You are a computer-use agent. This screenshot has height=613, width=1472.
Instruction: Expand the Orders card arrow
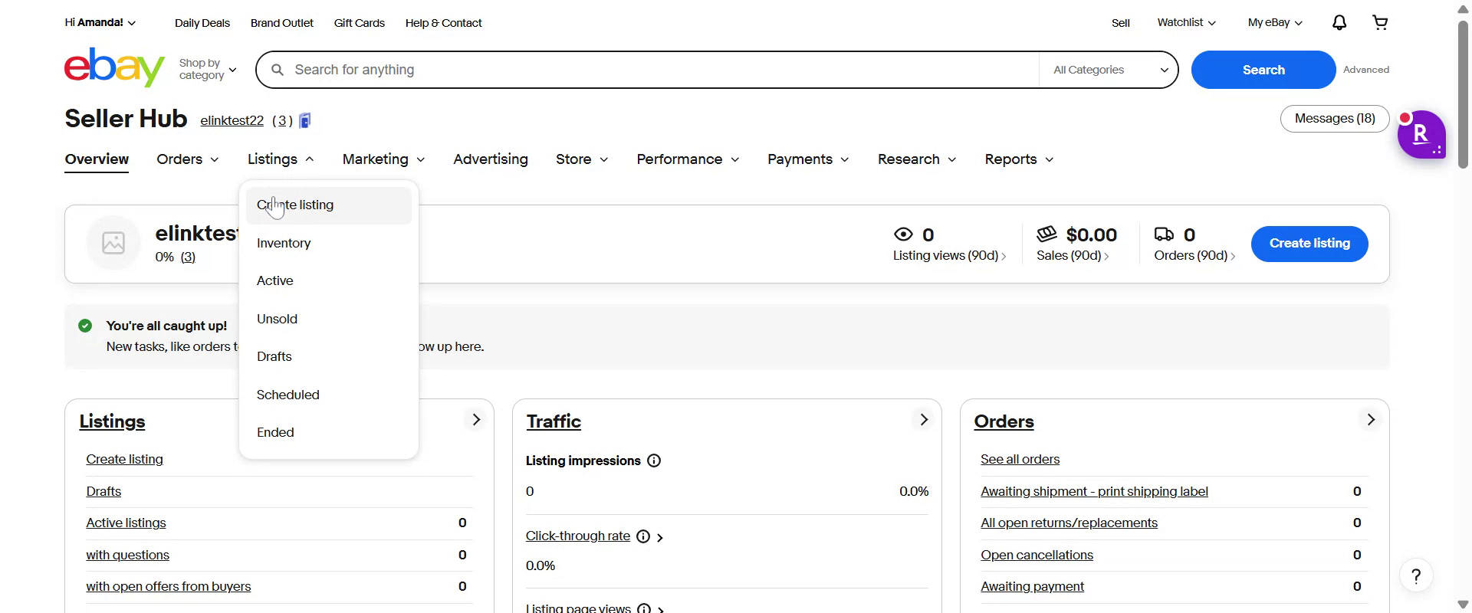click(x=1371, y=420)
